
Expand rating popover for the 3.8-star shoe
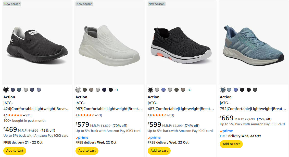169,115
